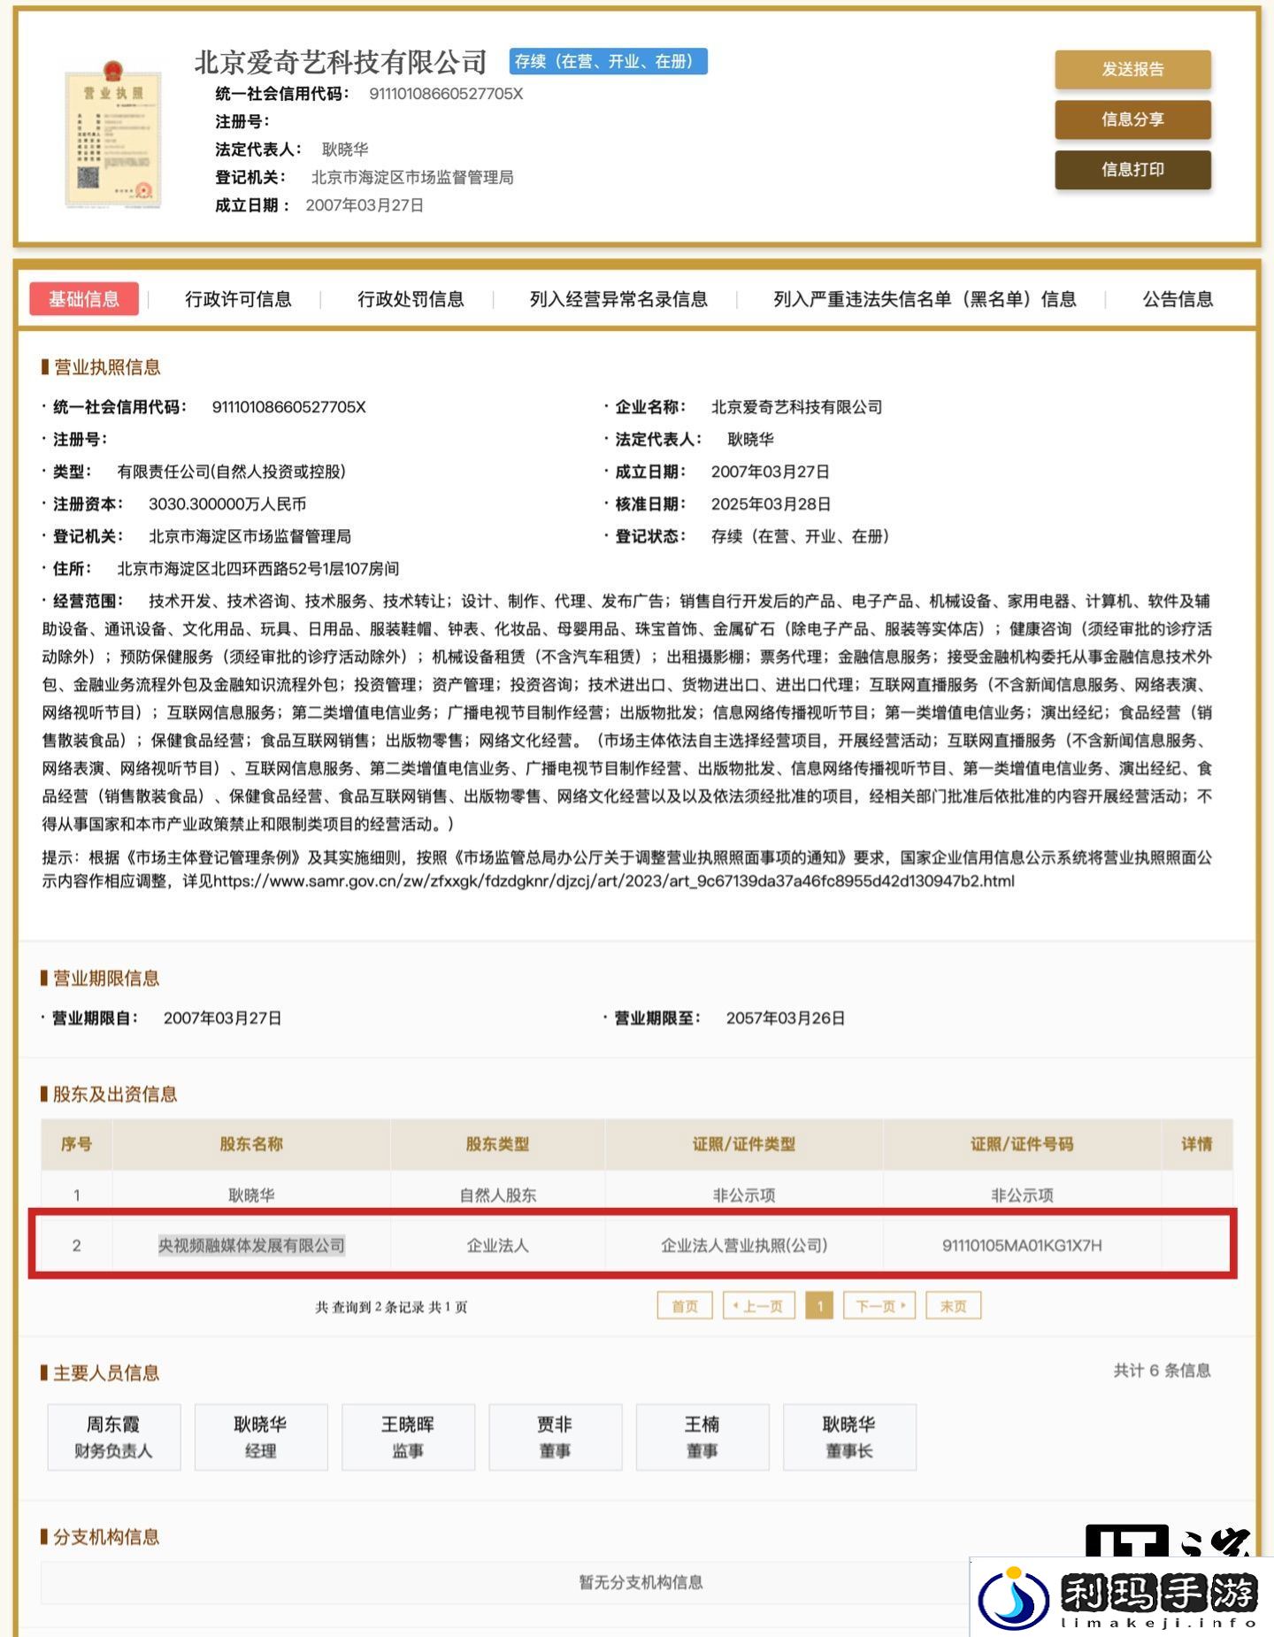The image size is (1274, 1637).
Task: Click shareholder name 央视频融媒体发展有限公司
Action: 251,1245
